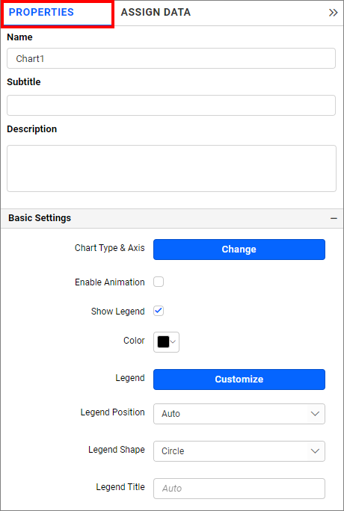Image resolution: width=344 pixels, height=511 pixels.
Task: Toggle the Basic Settings section header
Action: tap(172, 218)
